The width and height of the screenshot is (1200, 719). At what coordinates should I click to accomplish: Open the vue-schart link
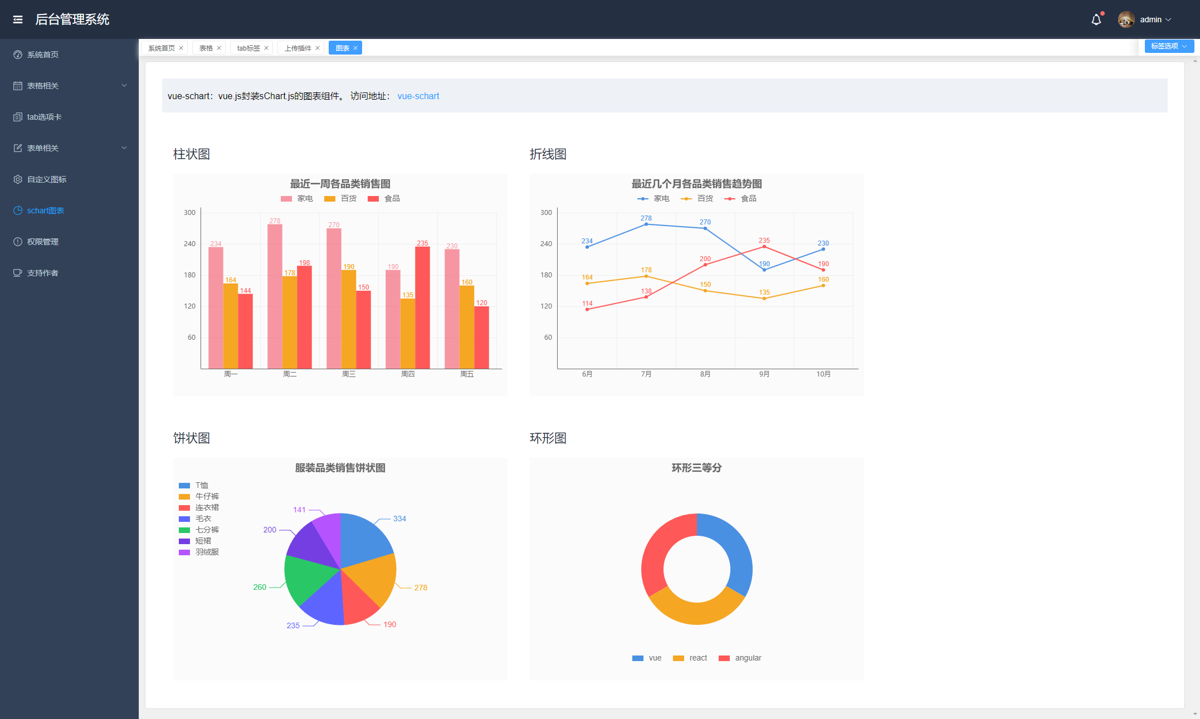click(x=418, y=96)
